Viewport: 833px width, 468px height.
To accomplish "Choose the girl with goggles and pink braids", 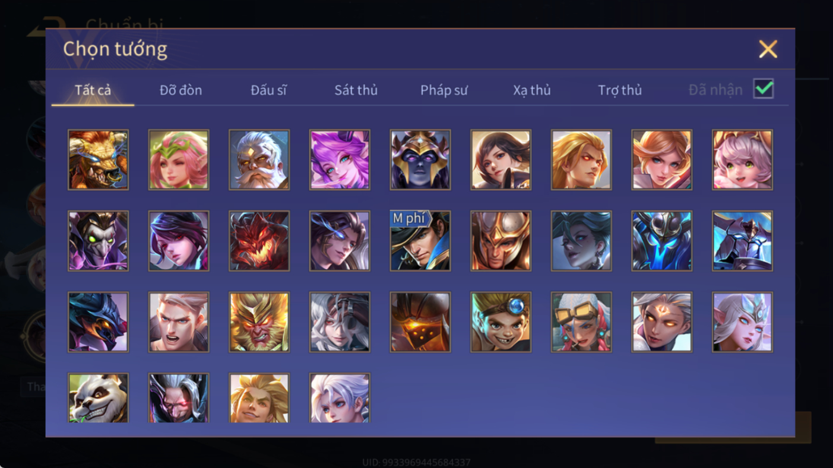I will pos(581,322).
